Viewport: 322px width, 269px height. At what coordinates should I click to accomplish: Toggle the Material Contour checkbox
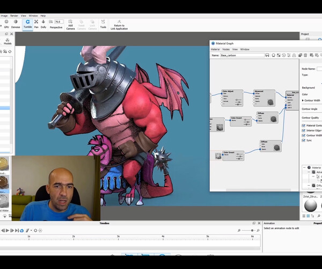pos(304,125)
